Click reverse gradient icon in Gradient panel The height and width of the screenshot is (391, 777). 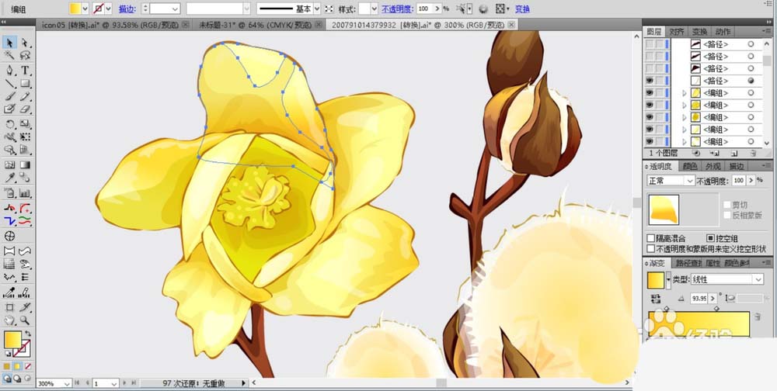656,298
